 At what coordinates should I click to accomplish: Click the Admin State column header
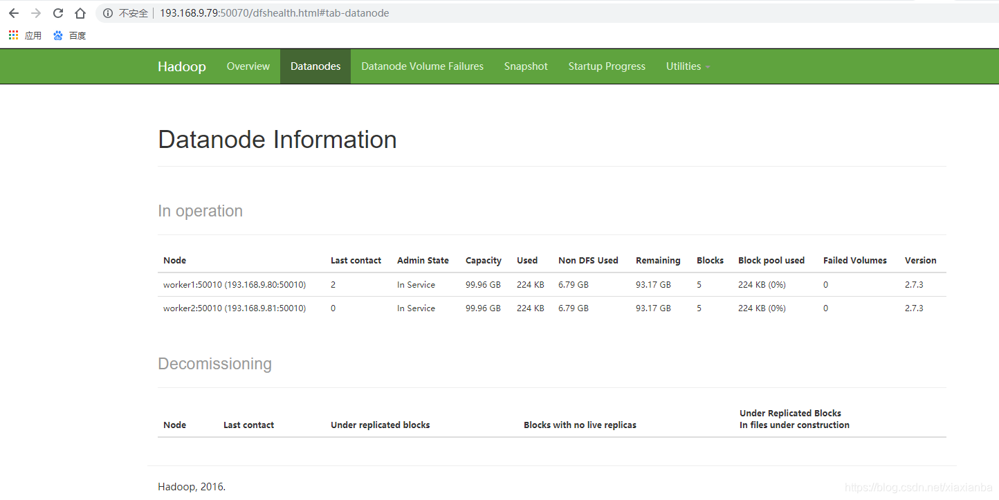423,261
